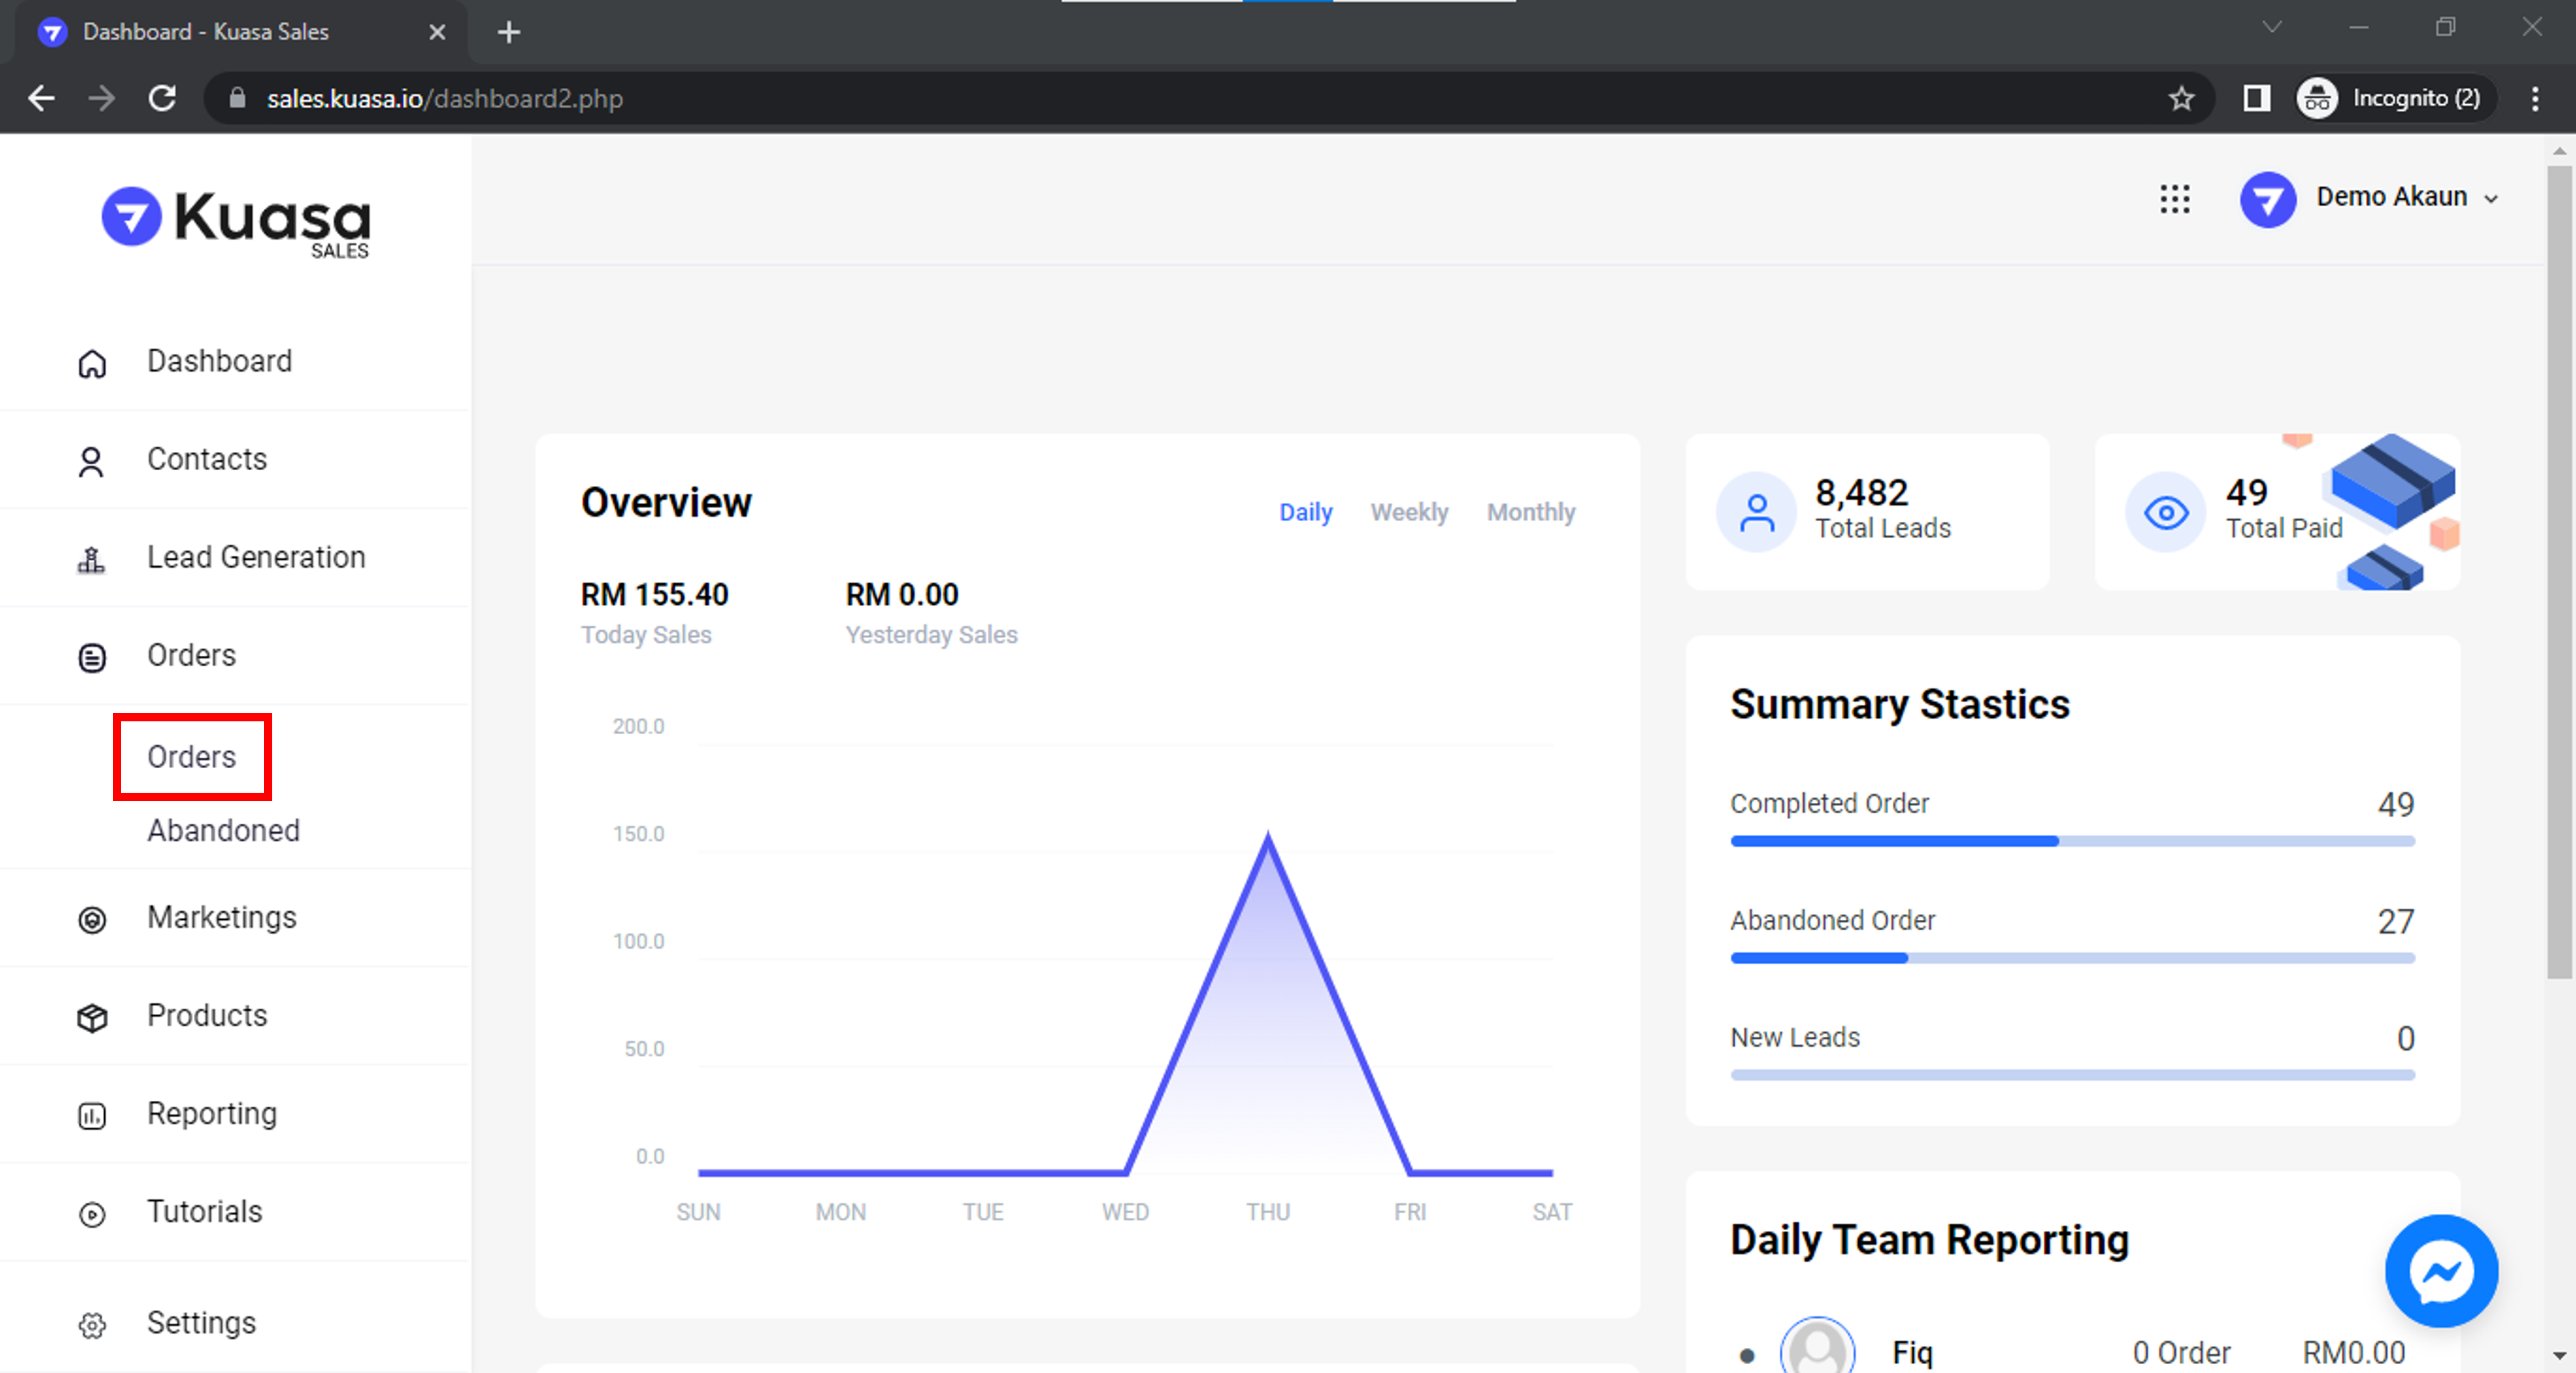This screenshot has width=2576, height=1373.
Task: Open Chrome tab search chevron
Action: pos(2271,28)
